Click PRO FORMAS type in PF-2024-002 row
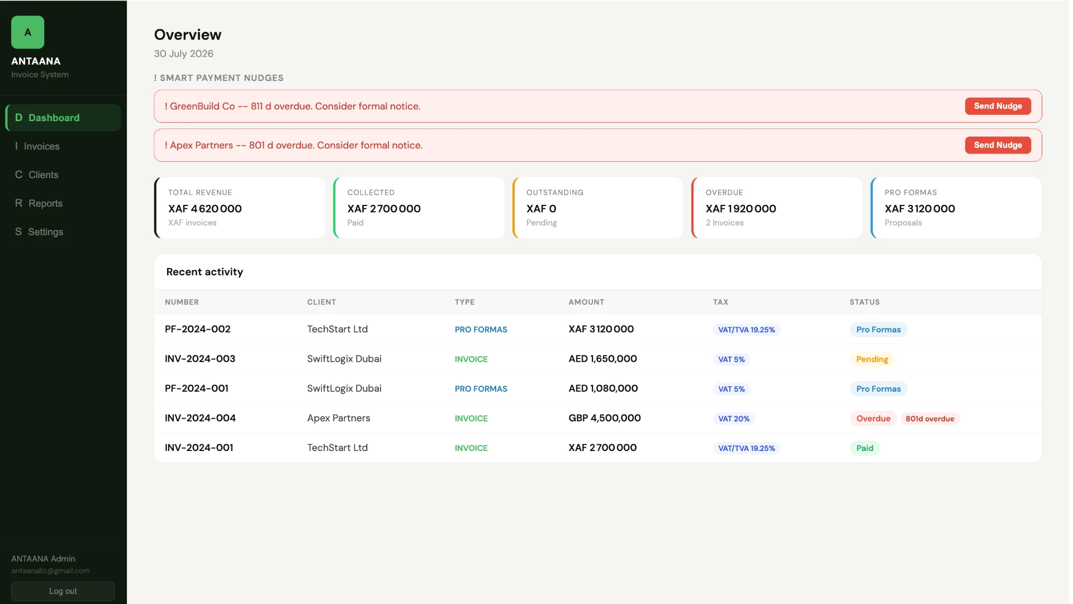Image resolution: width=1073 pixels, height=604 pixels. [x=481, y=330]
